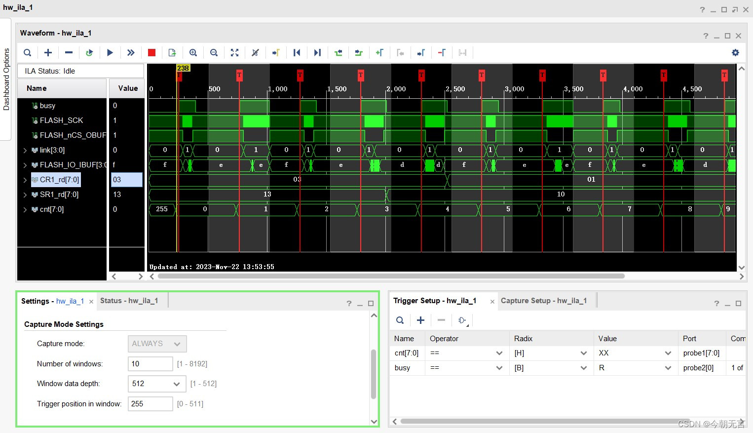The height and width of the screenshot is (433, 753).
Task: Click the next marker icon
Action: (x=421, y=53)
